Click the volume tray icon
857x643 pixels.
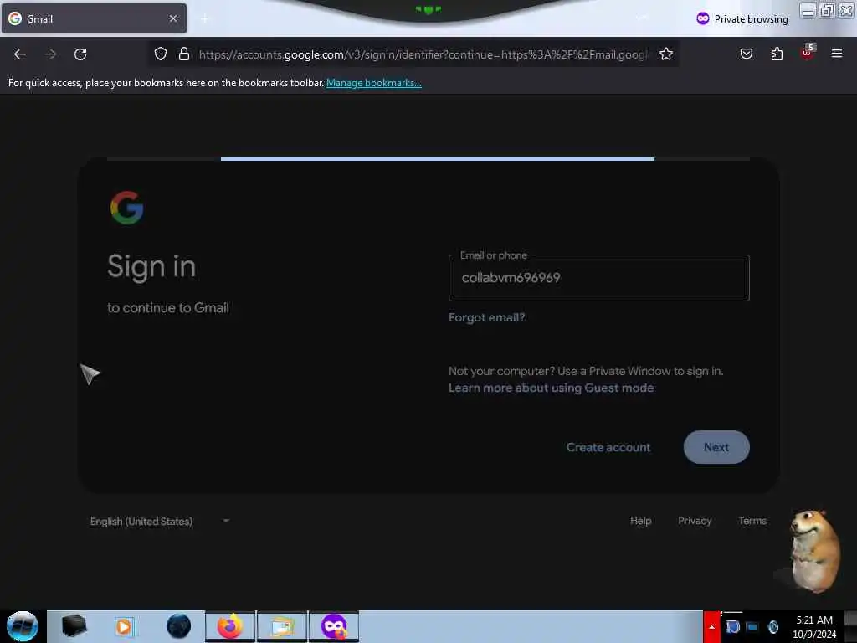tap(772, 626)
